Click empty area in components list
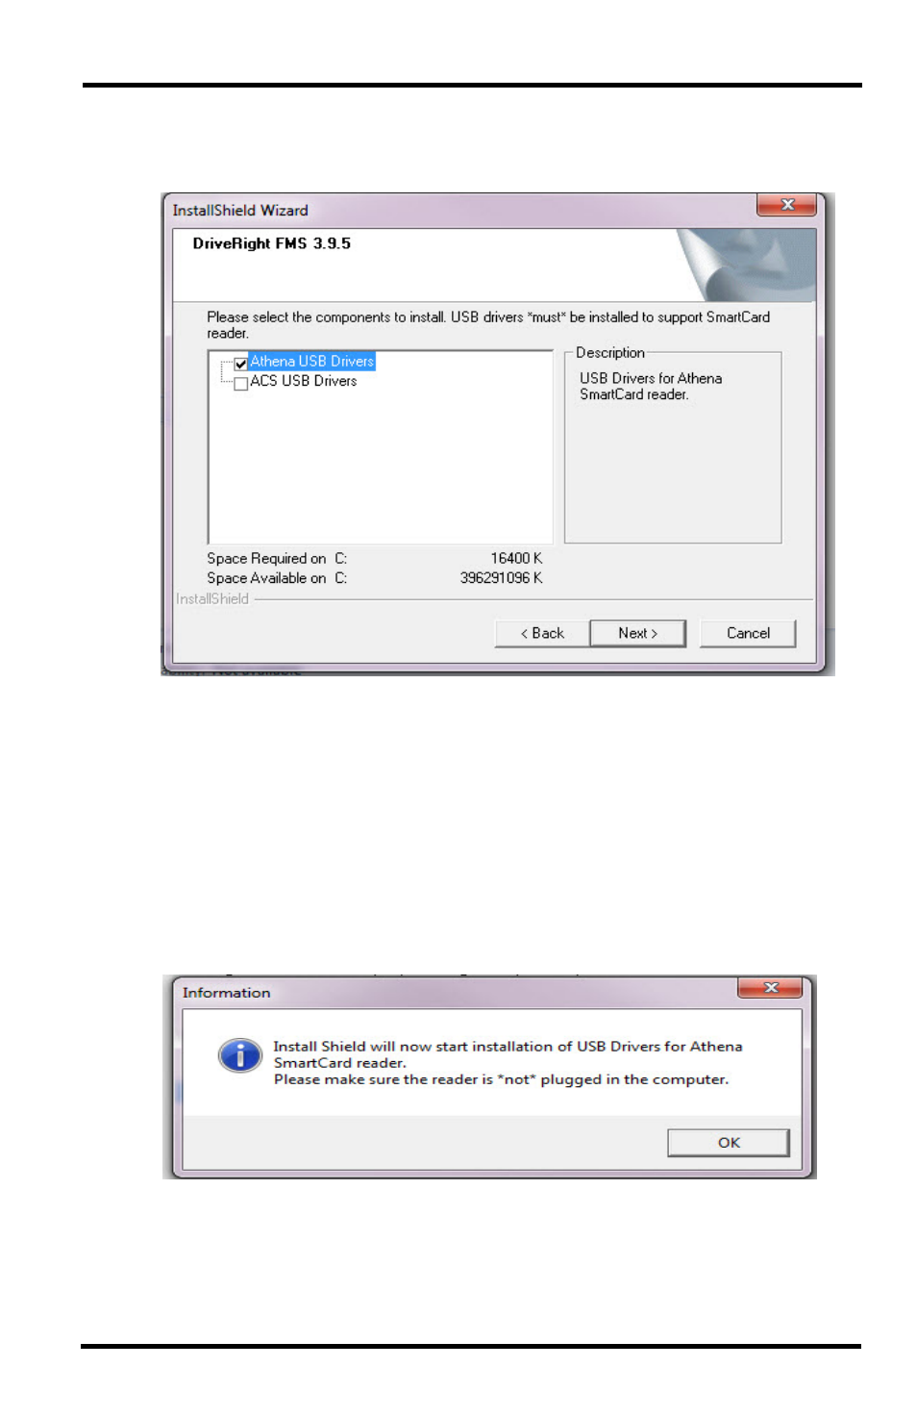The width and height of the screenshot is (917, 1418). 380,467
